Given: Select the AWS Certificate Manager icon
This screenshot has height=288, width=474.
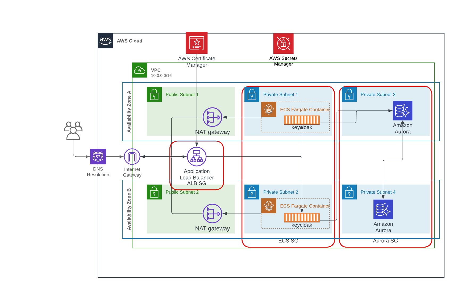Looking at the screenshot, I should click(x=197, y=43).
